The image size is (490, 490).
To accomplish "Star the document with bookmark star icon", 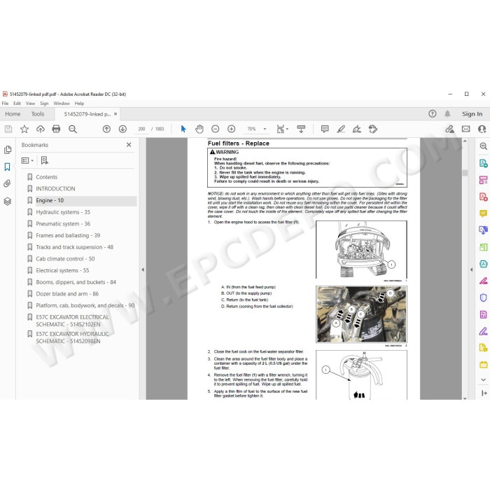I will pos(24,129).
